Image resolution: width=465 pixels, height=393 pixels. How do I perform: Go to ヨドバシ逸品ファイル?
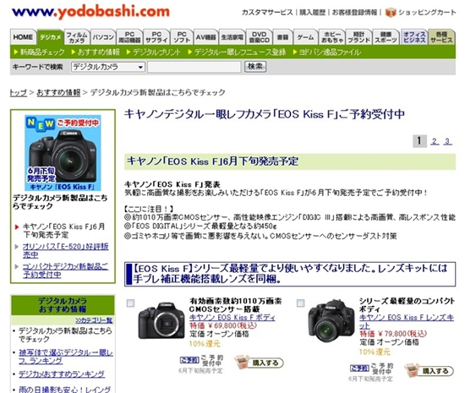click(330, 52)
